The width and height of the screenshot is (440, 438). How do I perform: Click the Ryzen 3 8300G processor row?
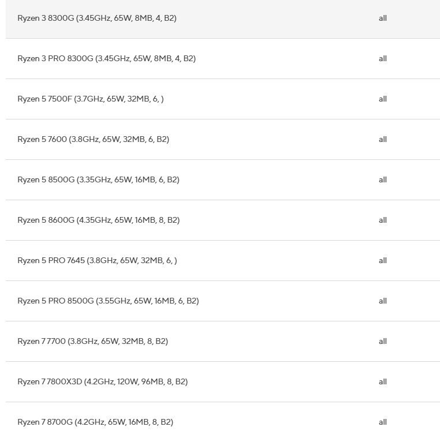tap(97, 18)
